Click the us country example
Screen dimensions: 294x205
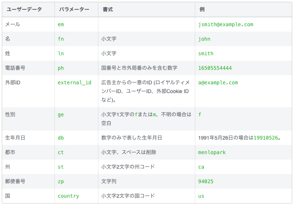click(x=201, y=196)
